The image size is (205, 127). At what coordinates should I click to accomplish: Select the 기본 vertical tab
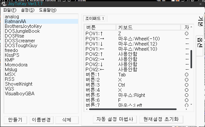click(x=200, y=22)
